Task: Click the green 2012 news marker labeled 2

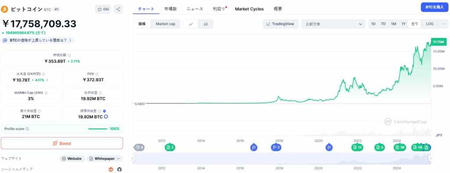Action: click(170, 147)
